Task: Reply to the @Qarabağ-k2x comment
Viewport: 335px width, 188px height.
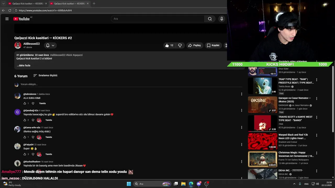Action: pyautogui.click(x=49, y=120)
